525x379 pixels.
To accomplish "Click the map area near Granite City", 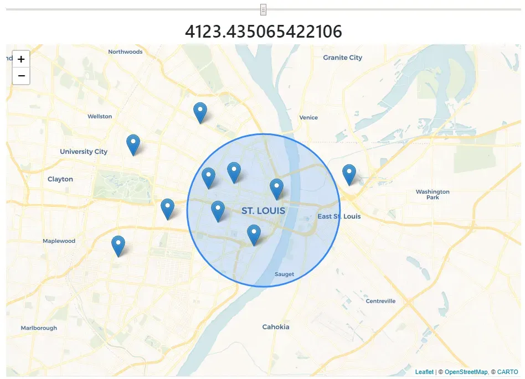I will tap(342, 58).
